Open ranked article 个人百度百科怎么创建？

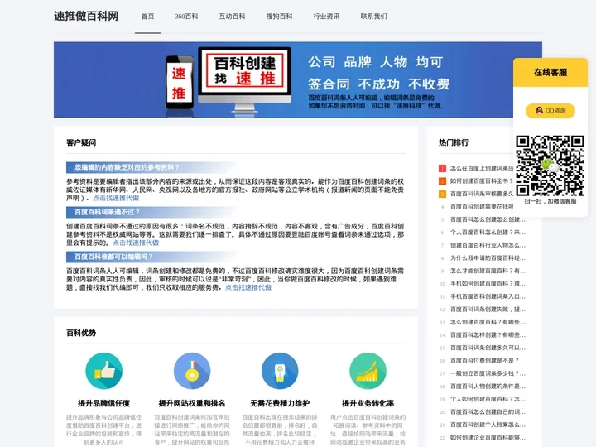[488, 233]
